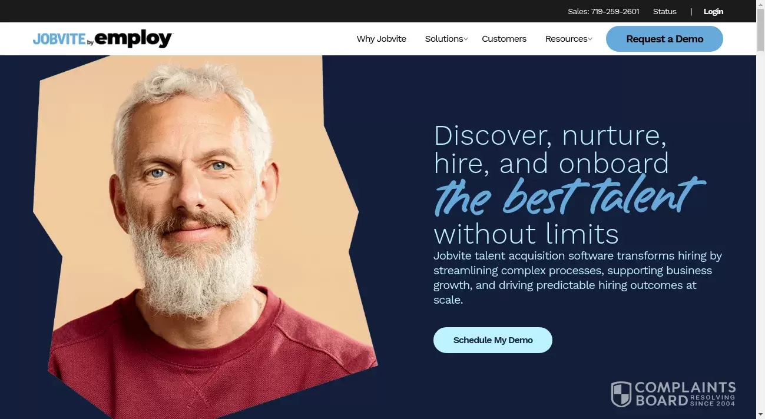This screenshot has height=419, width=765.
Task: Expand the Solutions dropdown chevron
Action: (466, 39)
